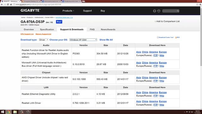Switch to the second browser tab

tap(31, 1)
